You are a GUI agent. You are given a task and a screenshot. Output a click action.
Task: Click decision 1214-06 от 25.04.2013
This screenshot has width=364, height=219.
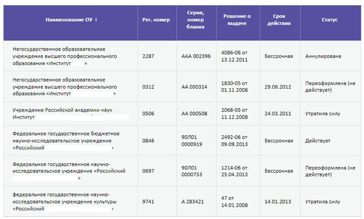(x=234, y=171)
